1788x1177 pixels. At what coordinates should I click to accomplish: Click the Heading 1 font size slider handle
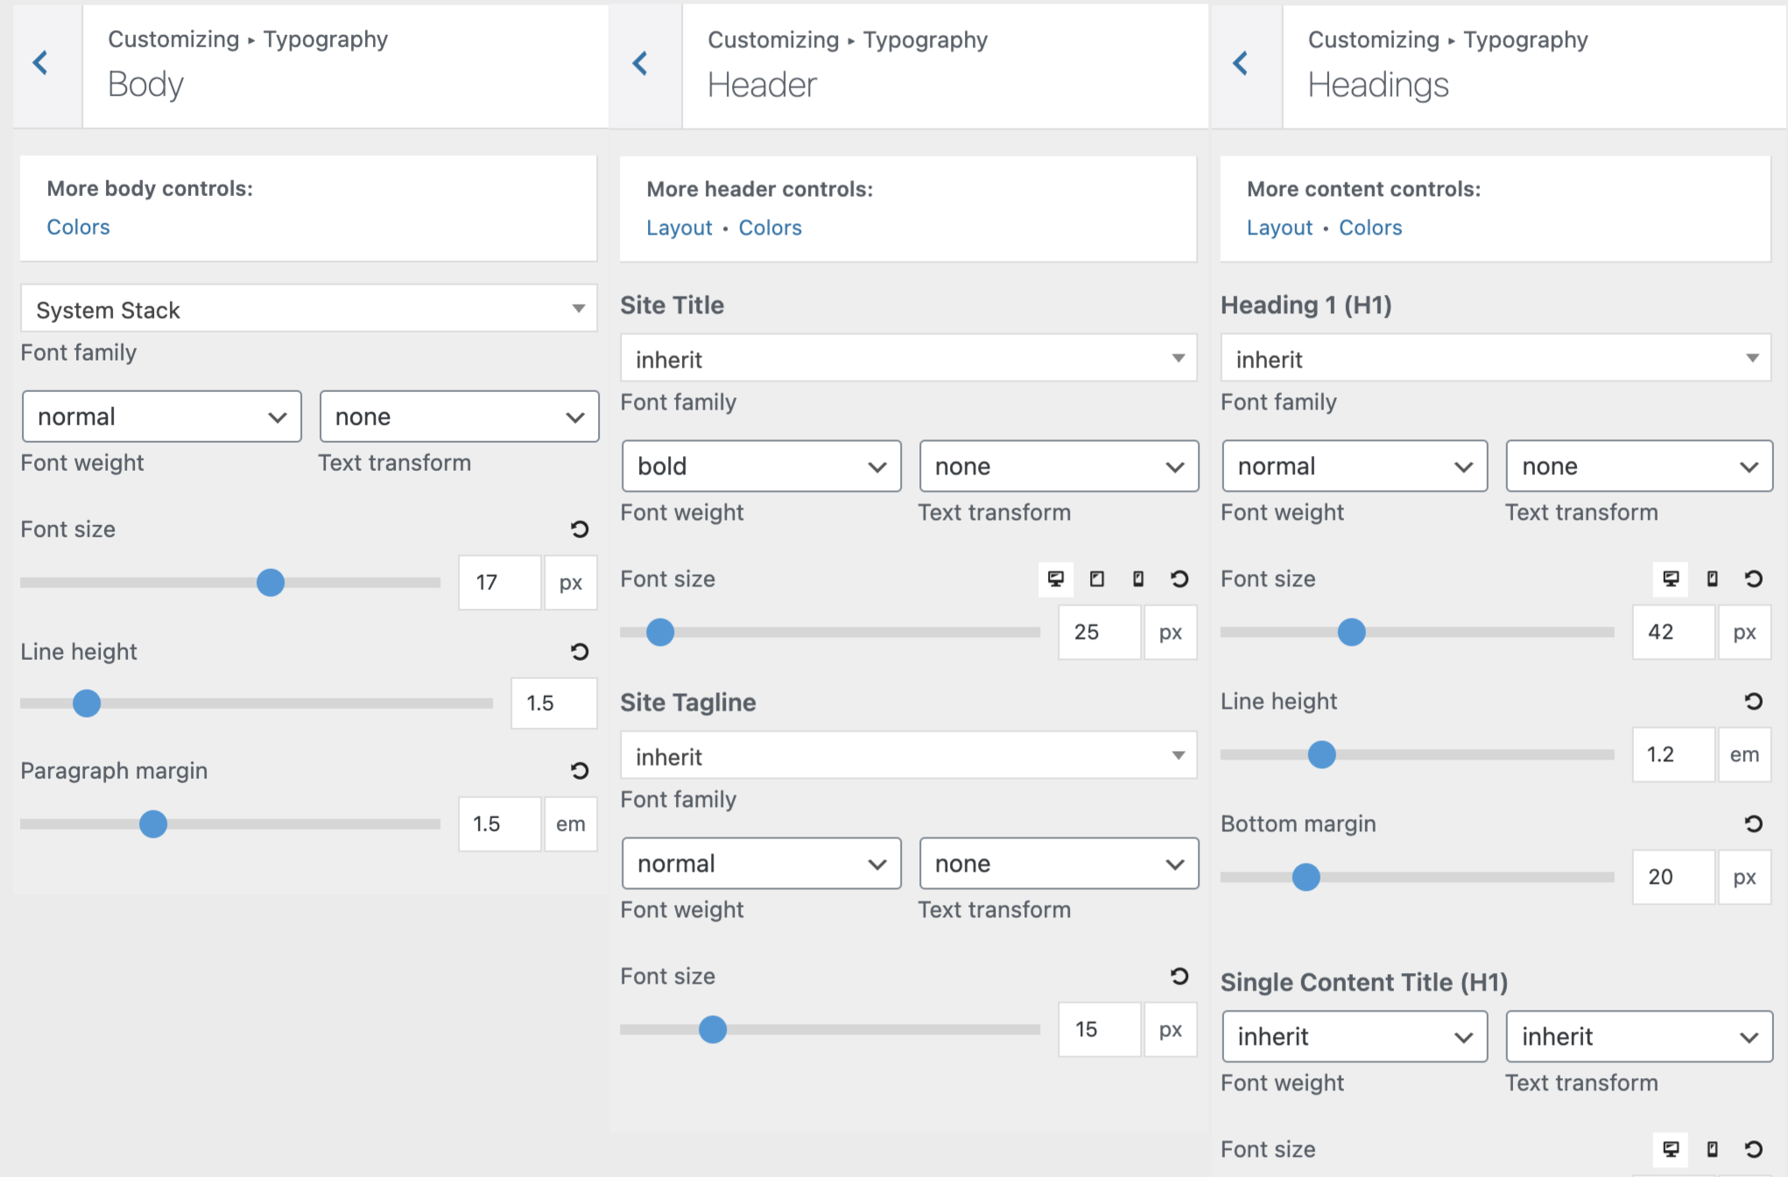coord(1352,633)
